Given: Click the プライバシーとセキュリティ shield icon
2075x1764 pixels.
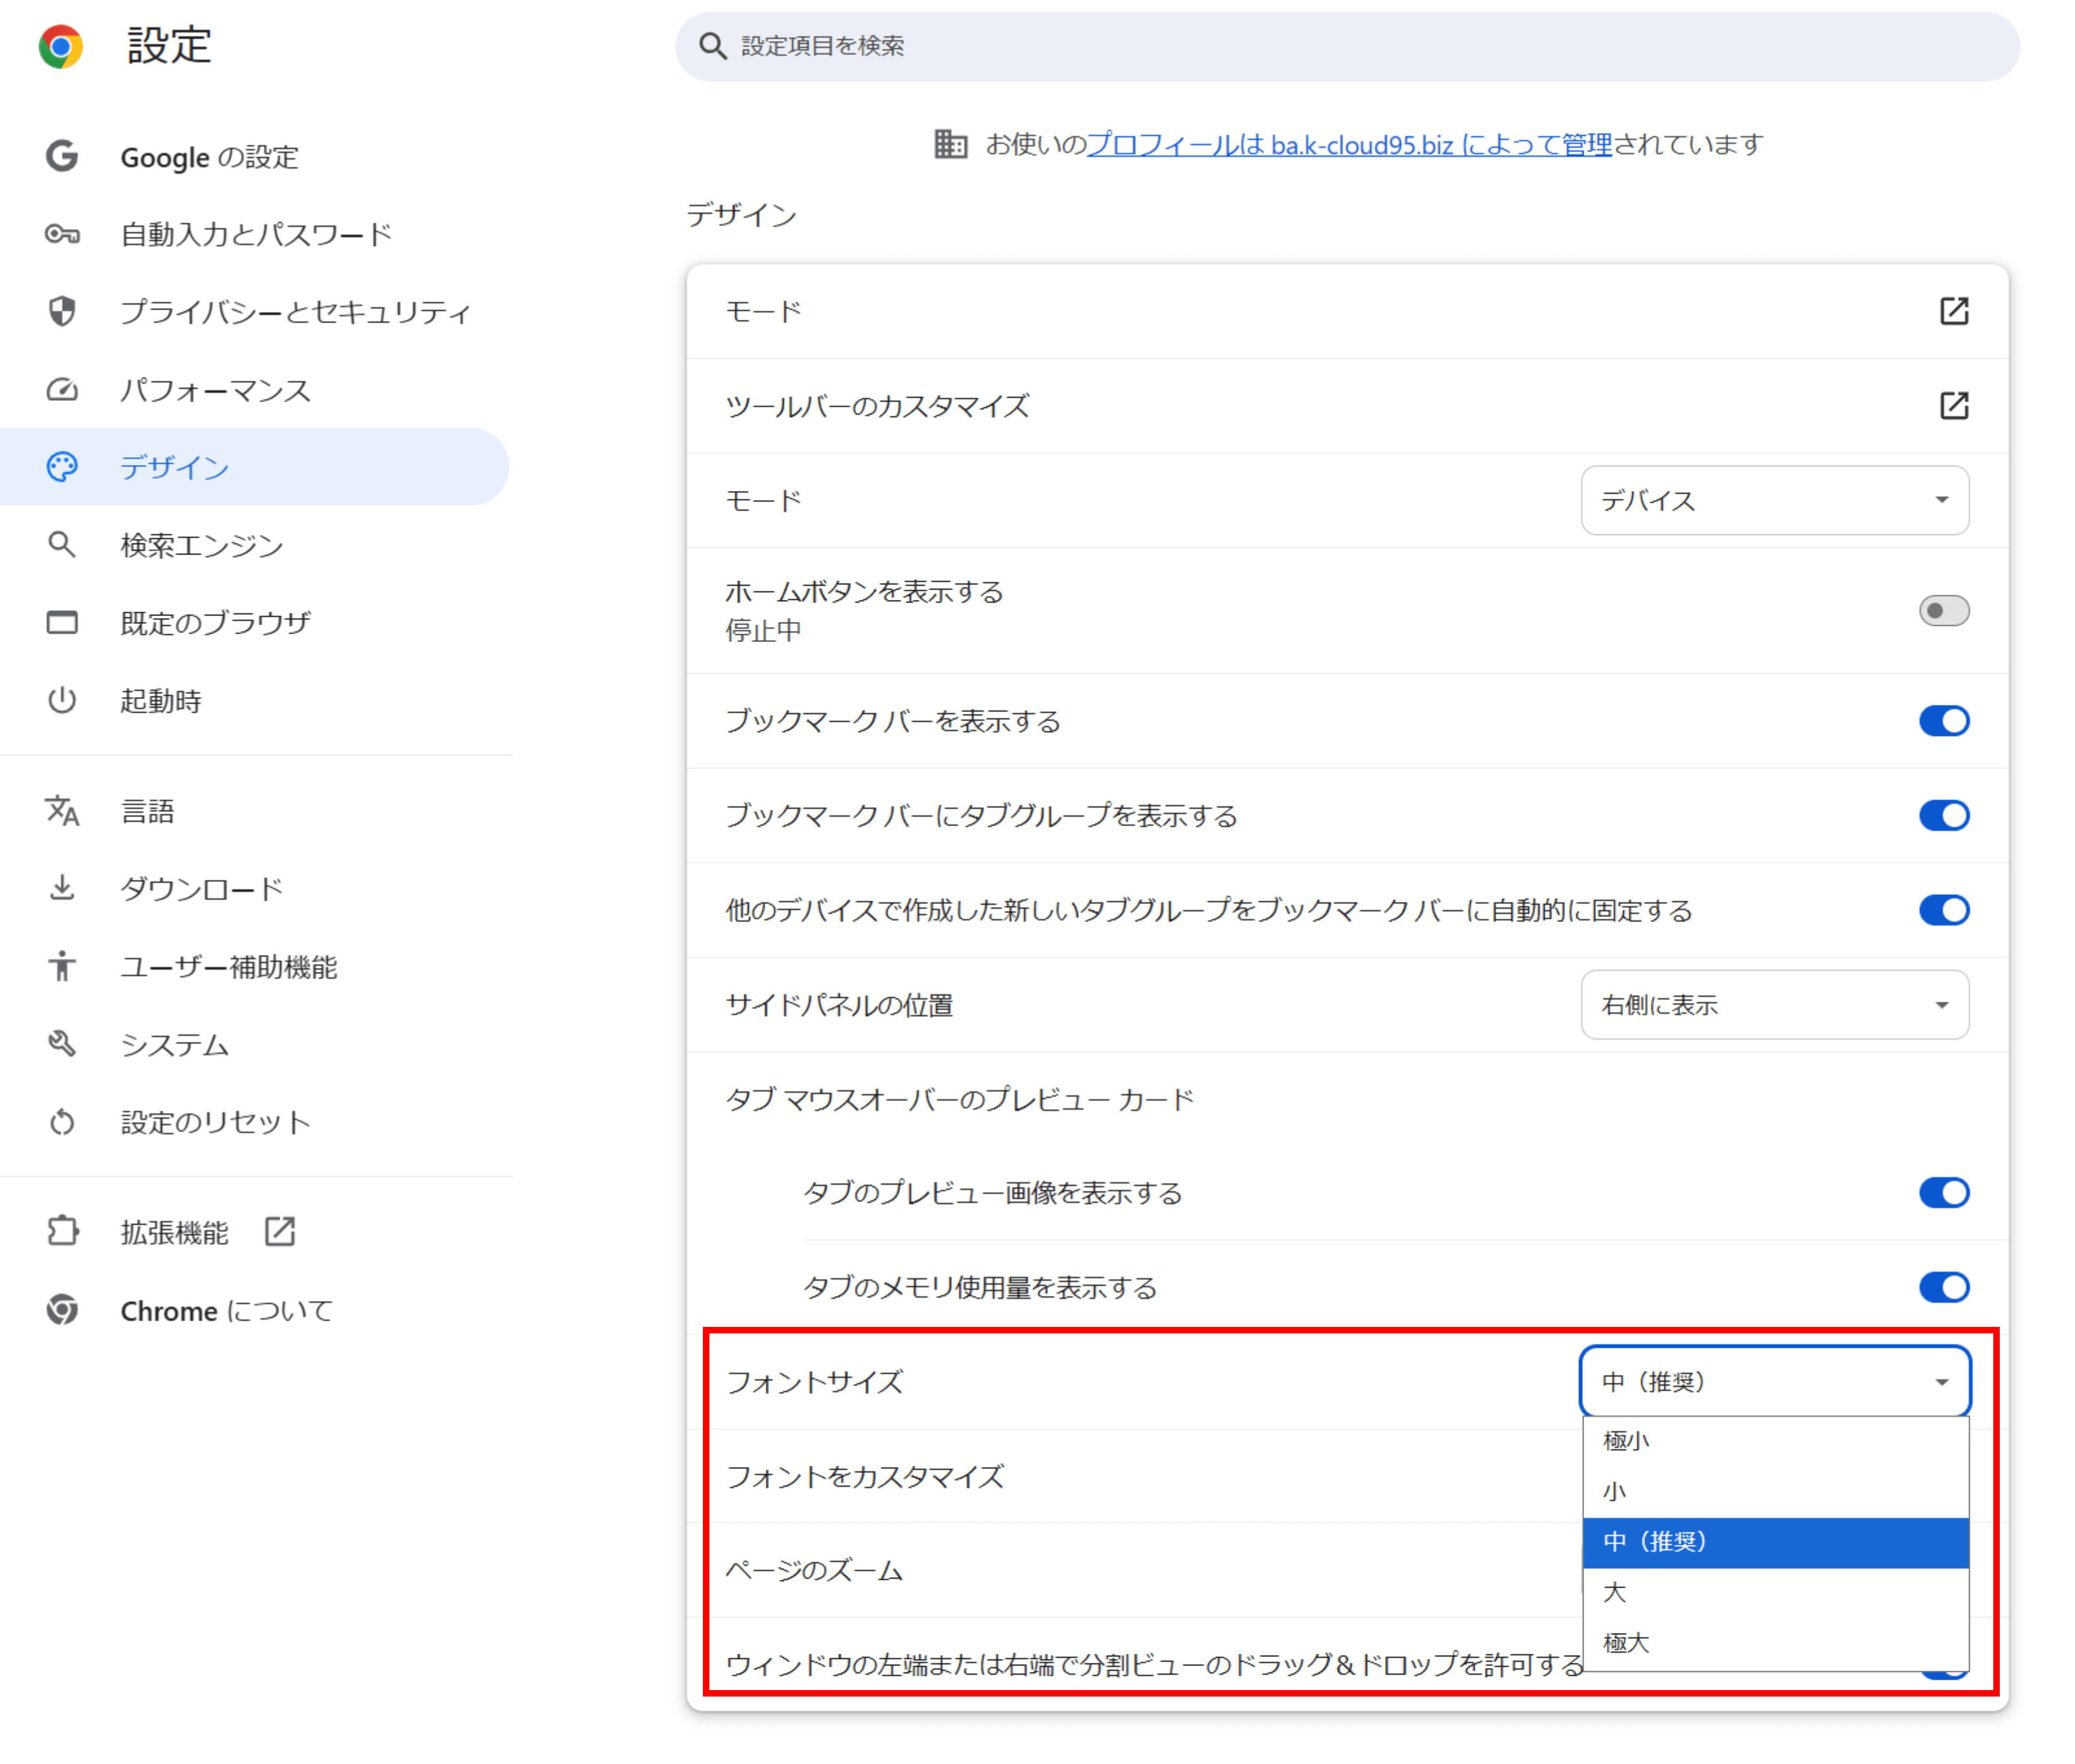Looking at the screenshot, I should pos(62,312).
